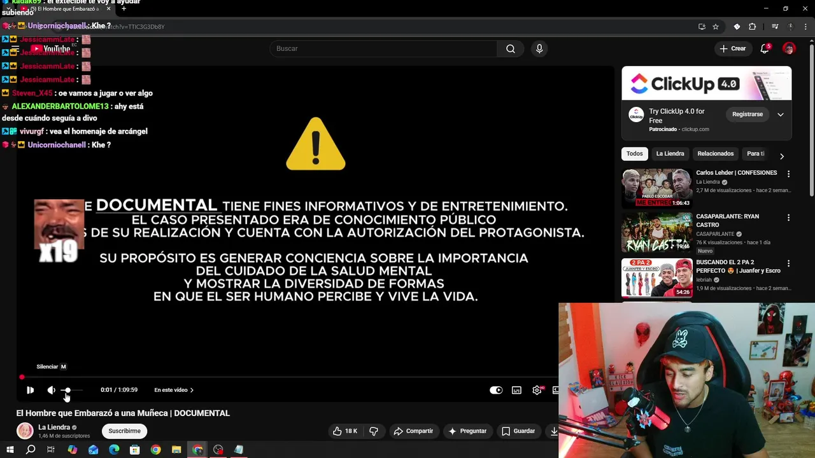Expand the 'En este vídeo' chapters chevron

click(192, 390)
